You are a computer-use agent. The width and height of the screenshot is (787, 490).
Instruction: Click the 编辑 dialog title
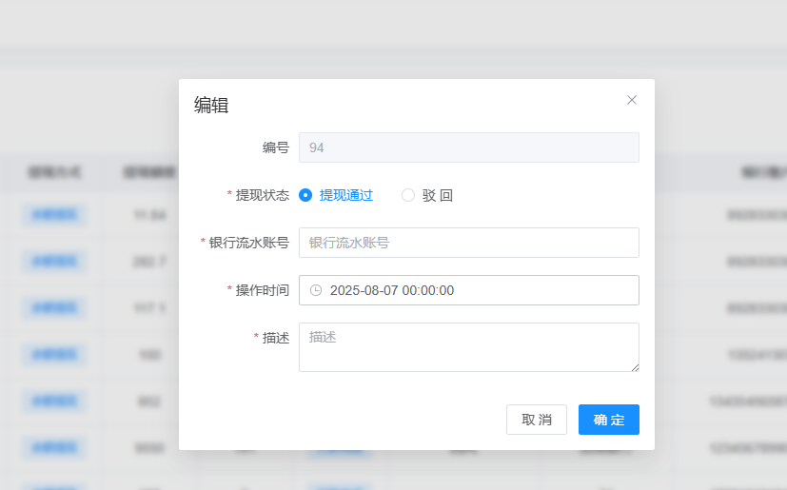click(211, 106)
